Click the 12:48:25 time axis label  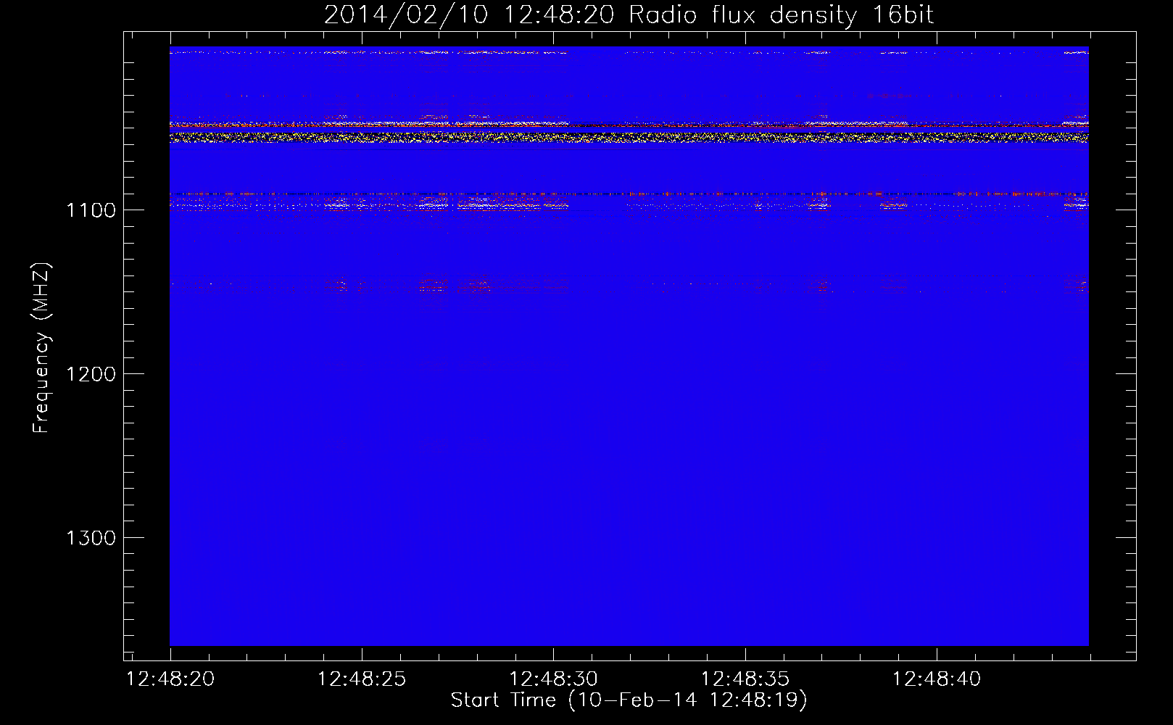pyautogui.click(x=362, y=679)
